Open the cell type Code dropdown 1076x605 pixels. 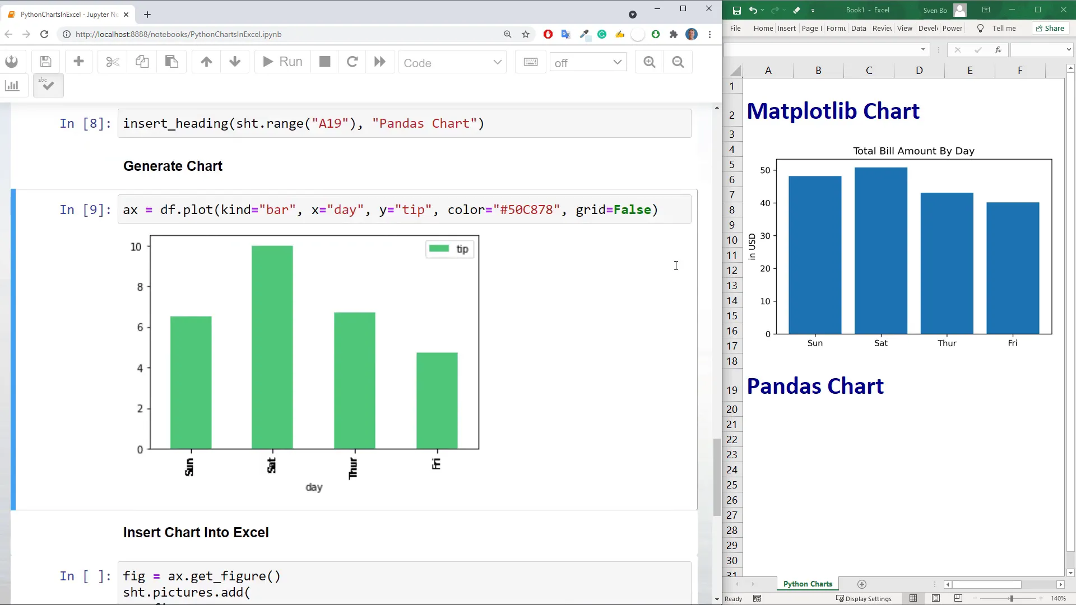click(x=452, y=63)
